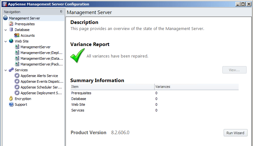The width and height of the screenshot is (253, 146).
Task: Open AppSense Scheduler Ser... entry
Action: [x=41, y=87]
